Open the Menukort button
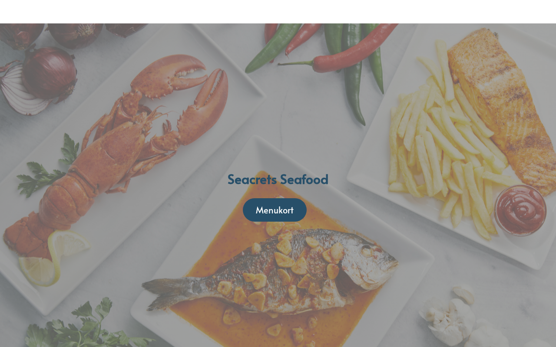This screenshot has height=347, width=556. pyautogui.click(x=275, y=210)
